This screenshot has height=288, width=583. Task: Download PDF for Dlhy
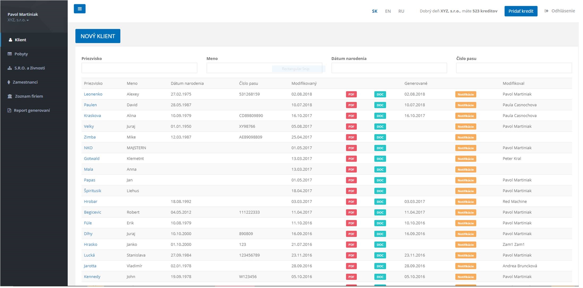351,234
